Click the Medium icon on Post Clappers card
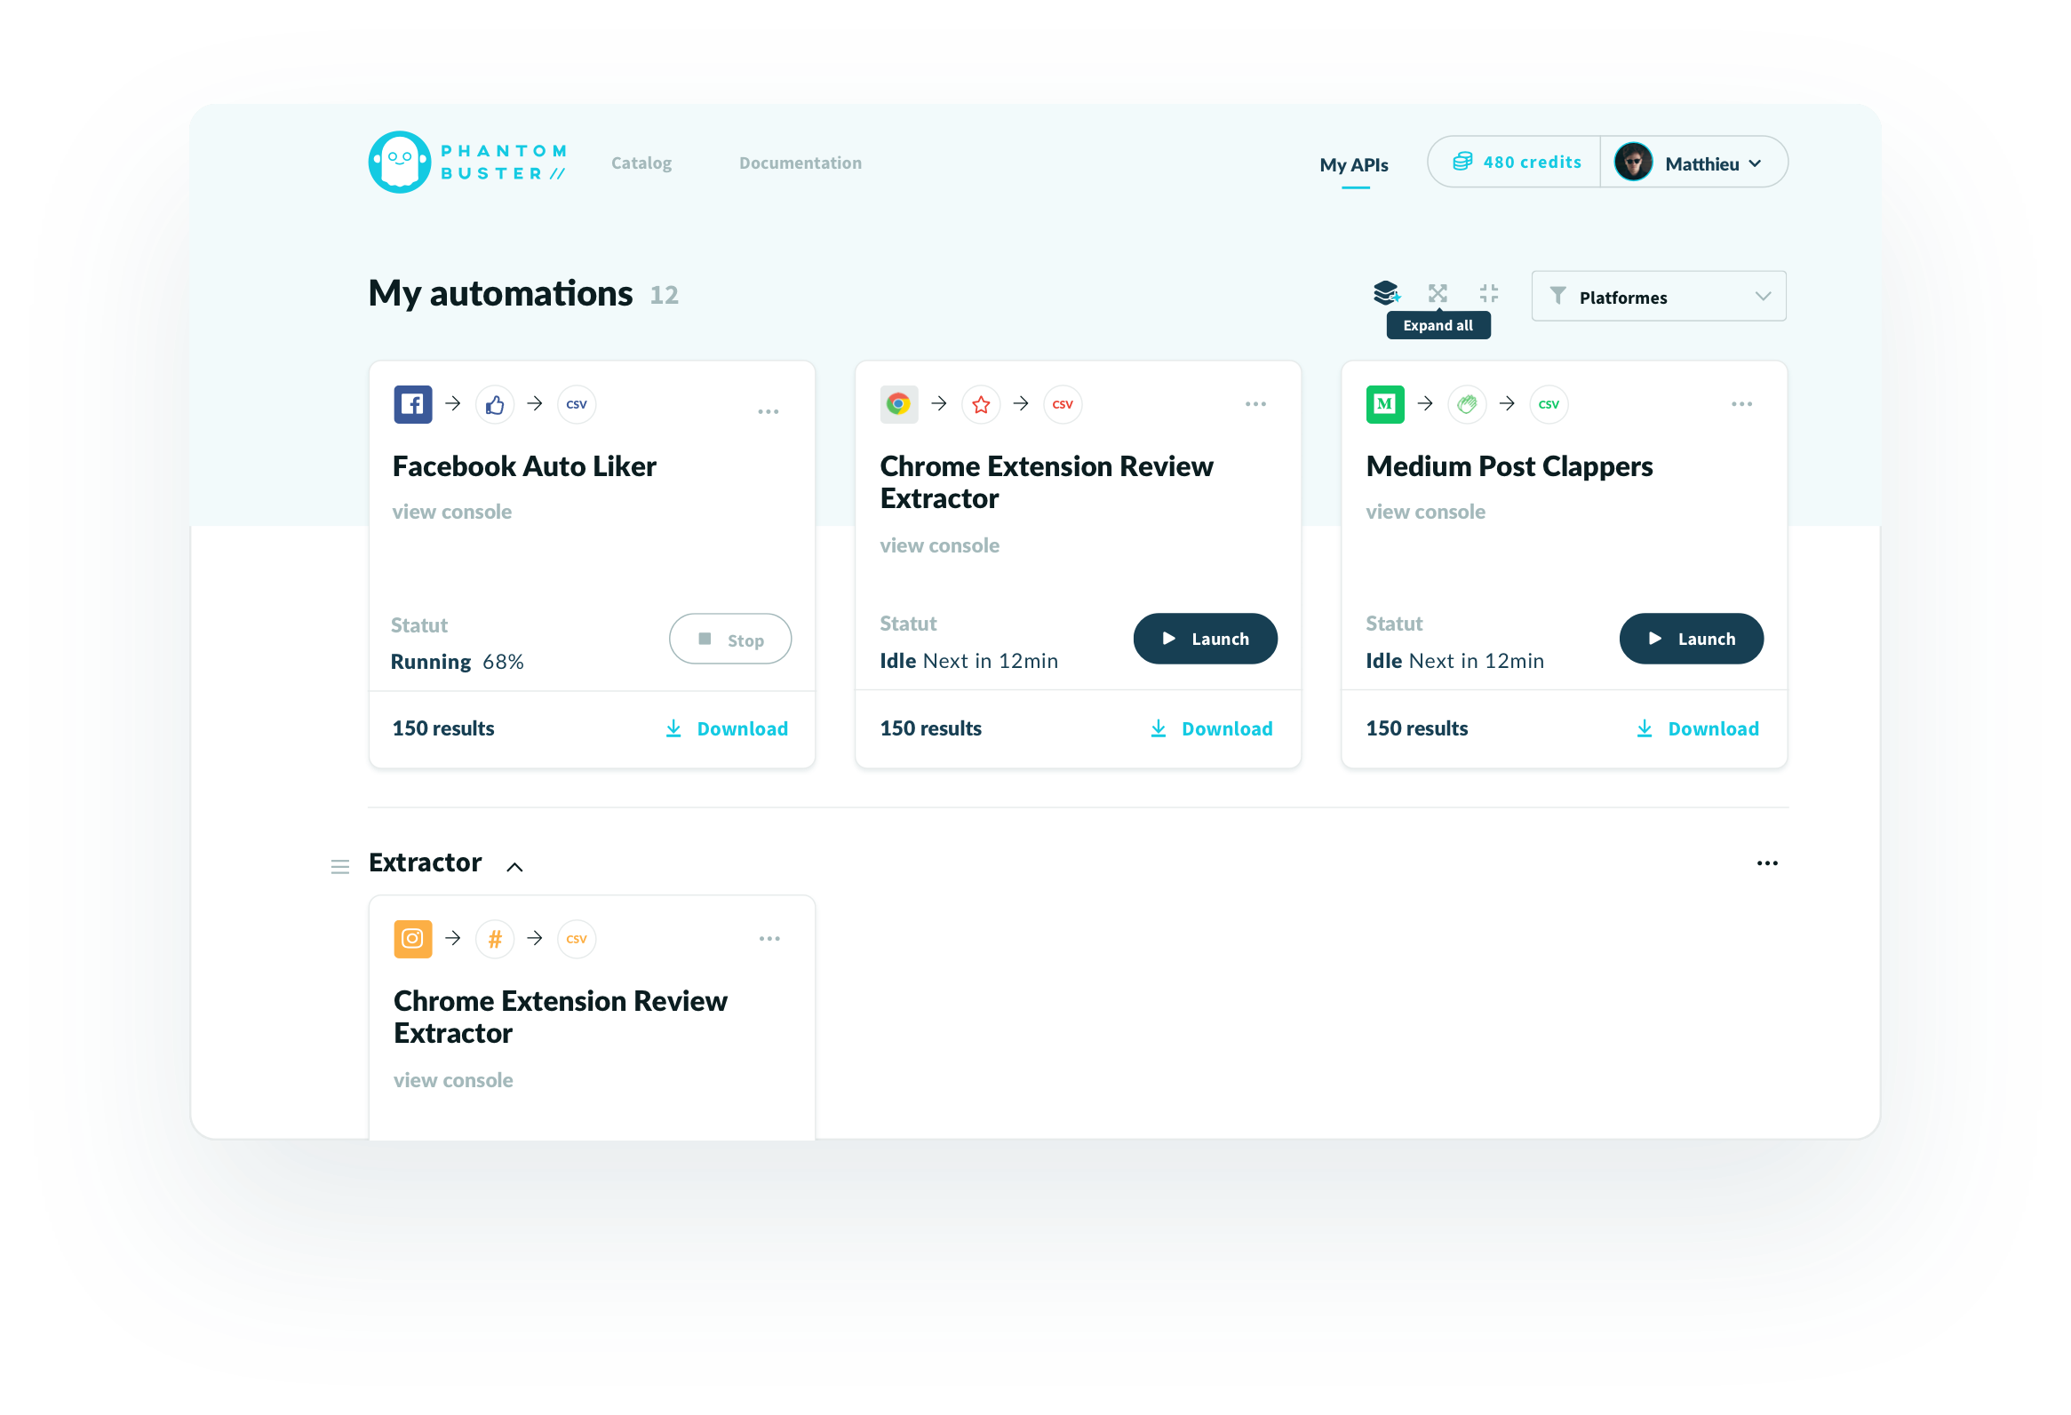The image size is (2071, 1415). [x=1385, y=404]
